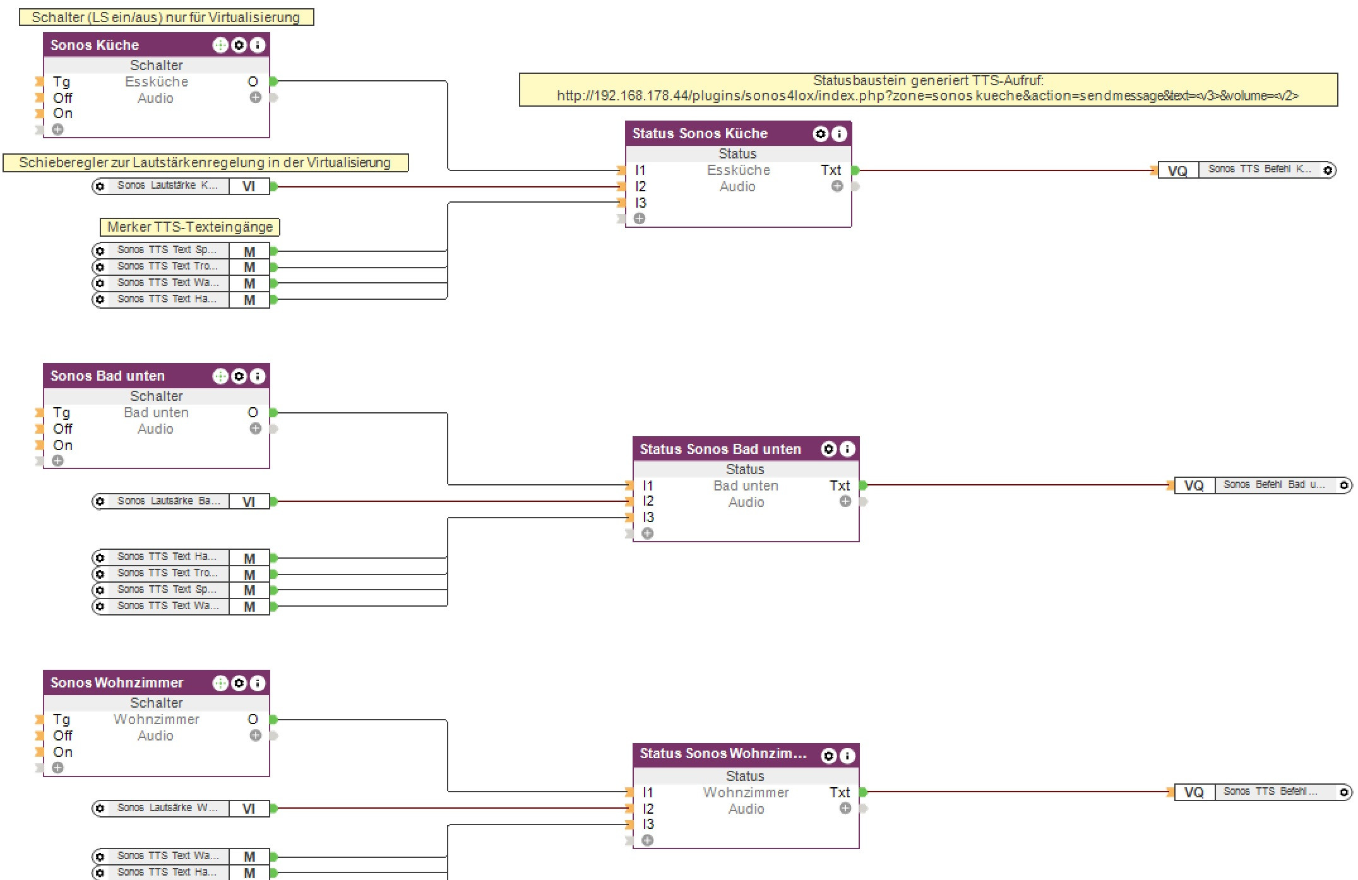This screenshot has height=880, width=1358.
Task: Click info icon on Sonos Küche block
Action: pyautogui.click(x=257, y=45)
